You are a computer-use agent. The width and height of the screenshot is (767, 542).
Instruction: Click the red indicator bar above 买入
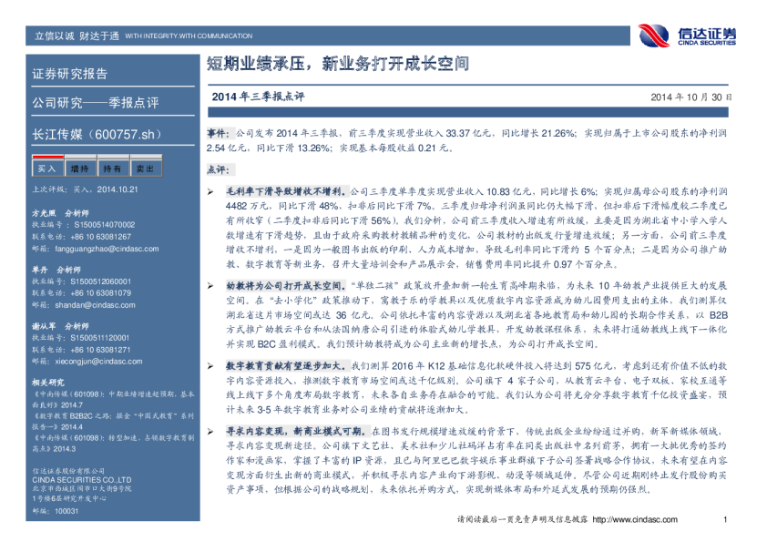tap(46, 159)
